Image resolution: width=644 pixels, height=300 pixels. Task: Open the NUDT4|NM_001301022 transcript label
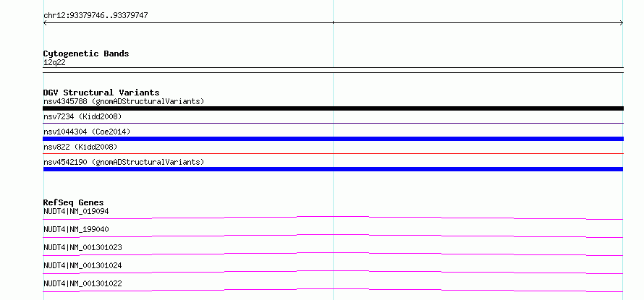coord(82,283)
